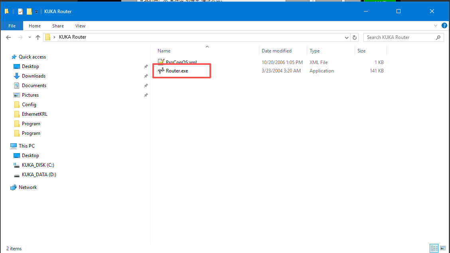Screen dimensions: 450x253
Task: Click the Downloads blue arrow icon
Action: [x=17, y=76]
